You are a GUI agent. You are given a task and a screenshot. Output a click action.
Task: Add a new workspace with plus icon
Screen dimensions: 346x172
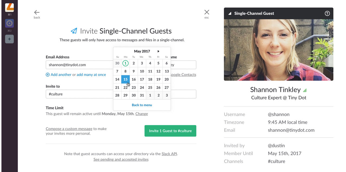click(x=9, y=39)
